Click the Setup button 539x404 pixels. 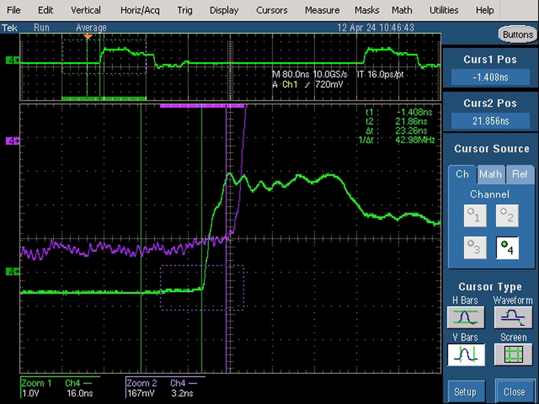click(465, 392)
